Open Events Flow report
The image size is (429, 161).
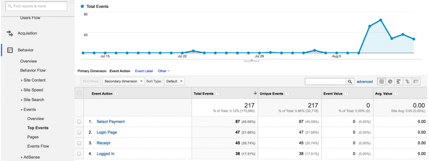[x=38, y=146]
